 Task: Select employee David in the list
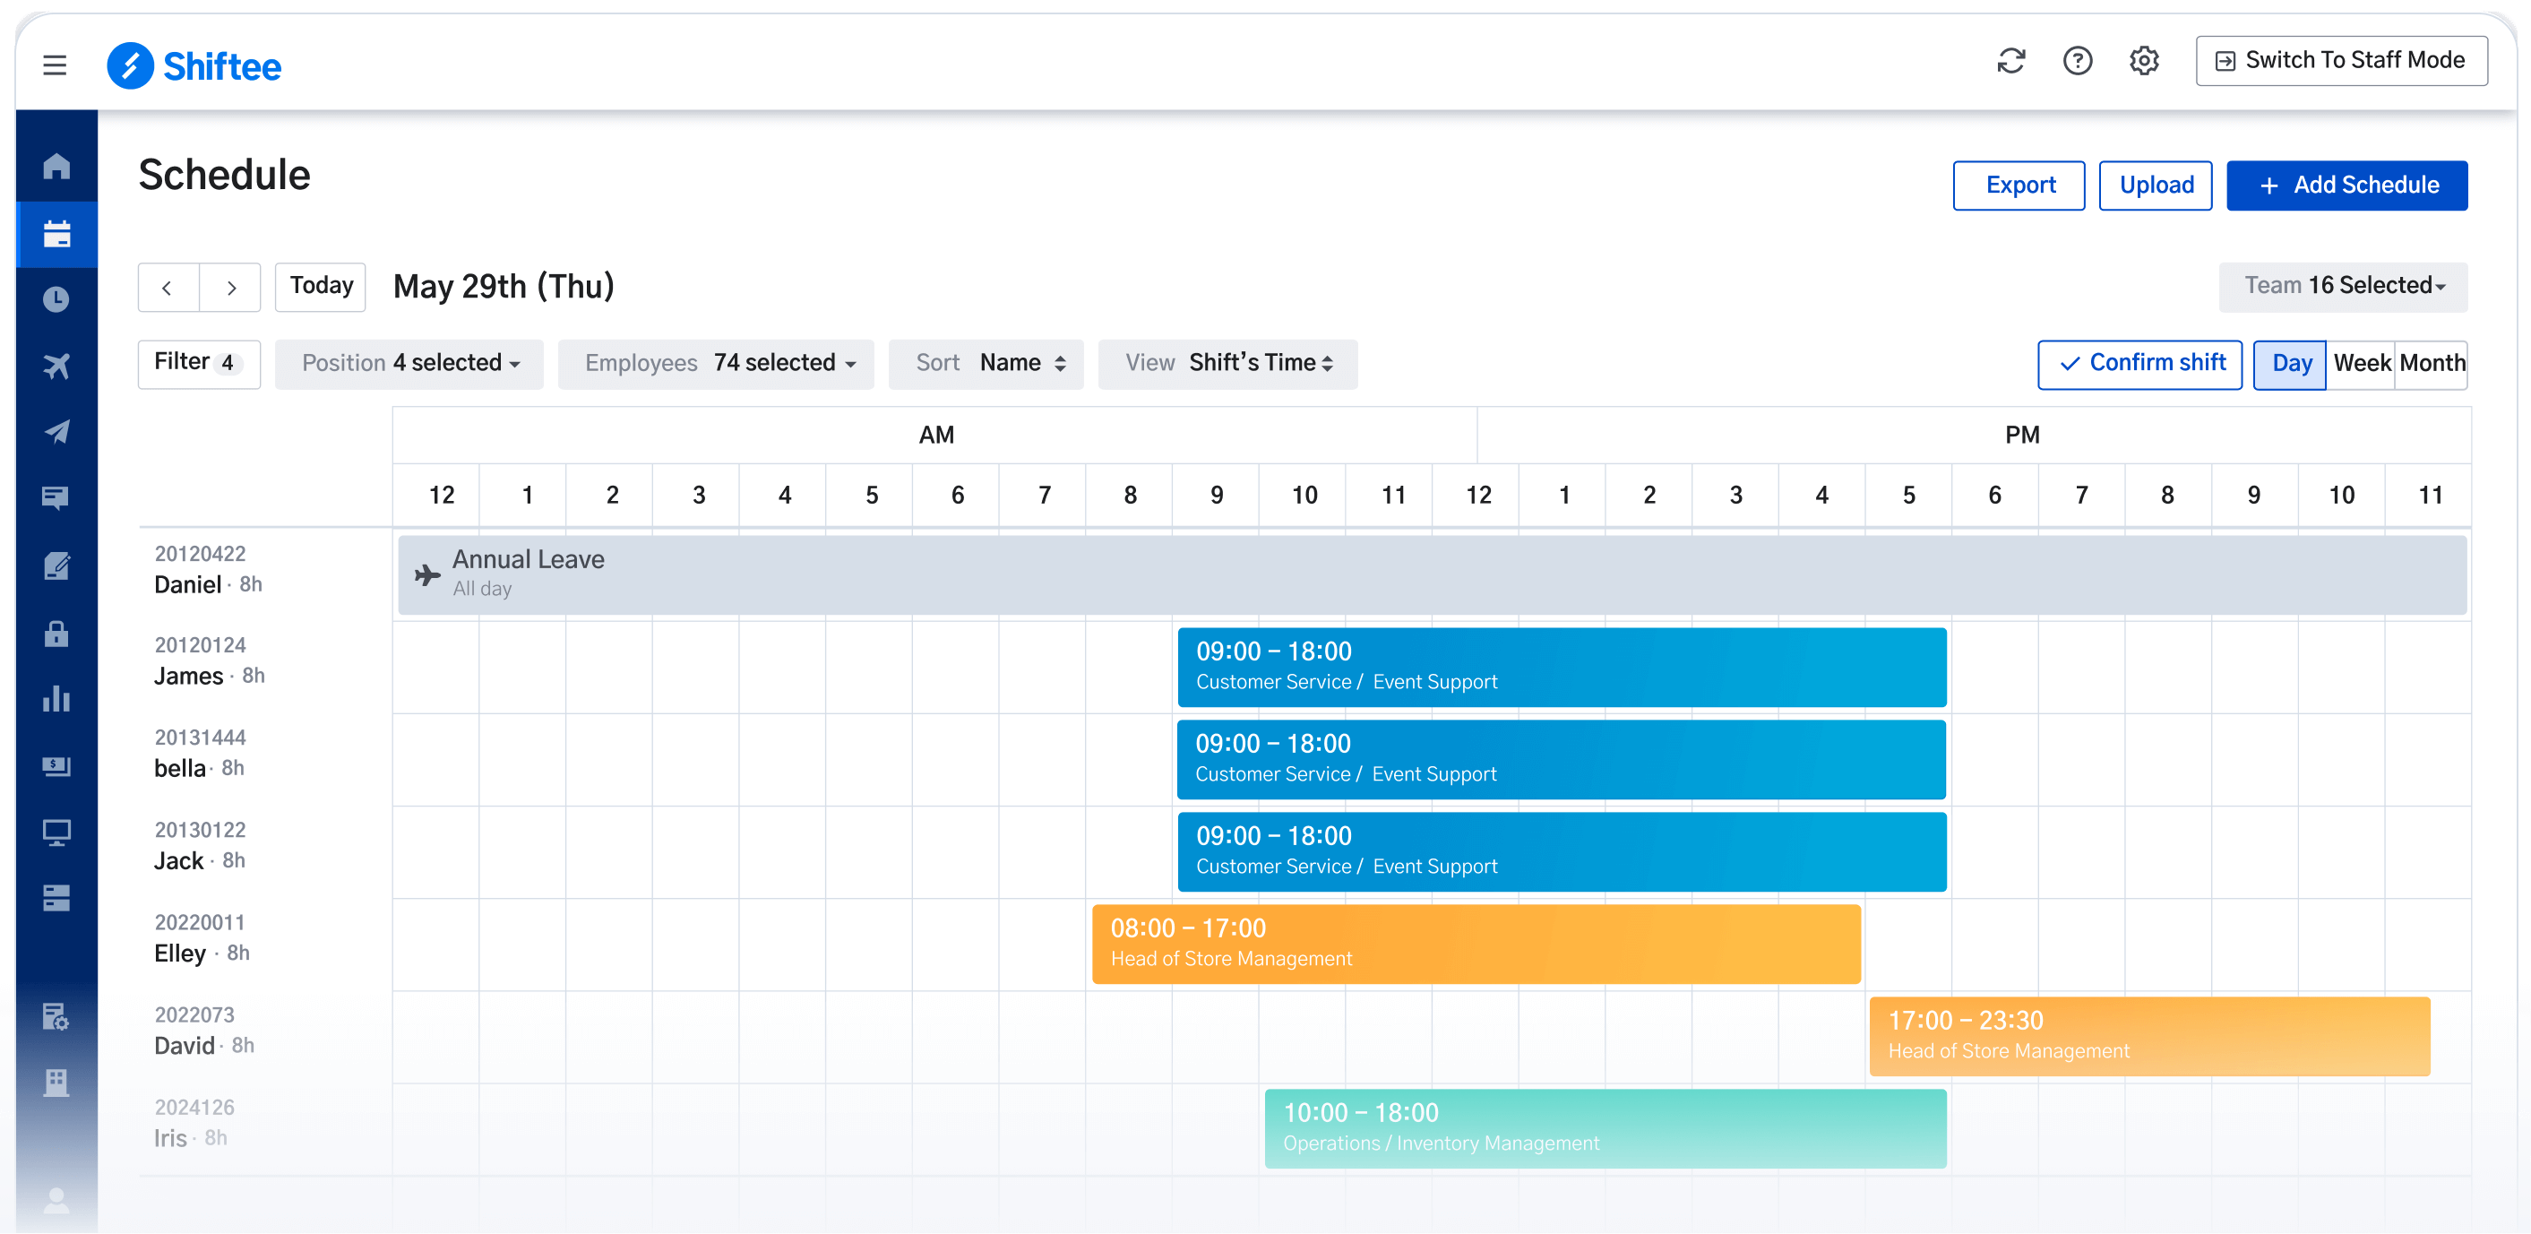pyautogui.click(x=185, y=1047)
